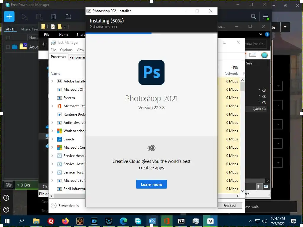
Task: Toggle snail mode icon
Action: coord(9,185)
